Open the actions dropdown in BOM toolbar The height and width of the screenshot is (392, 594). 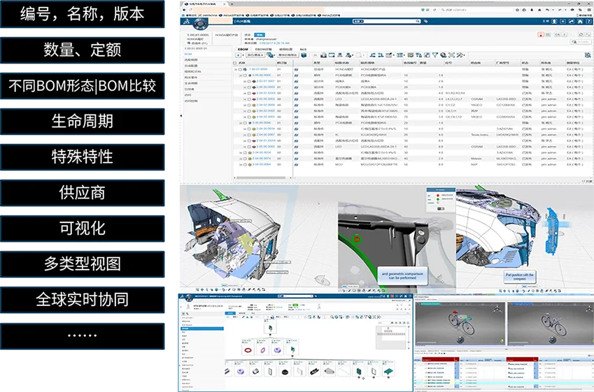(x=255, y=55)
